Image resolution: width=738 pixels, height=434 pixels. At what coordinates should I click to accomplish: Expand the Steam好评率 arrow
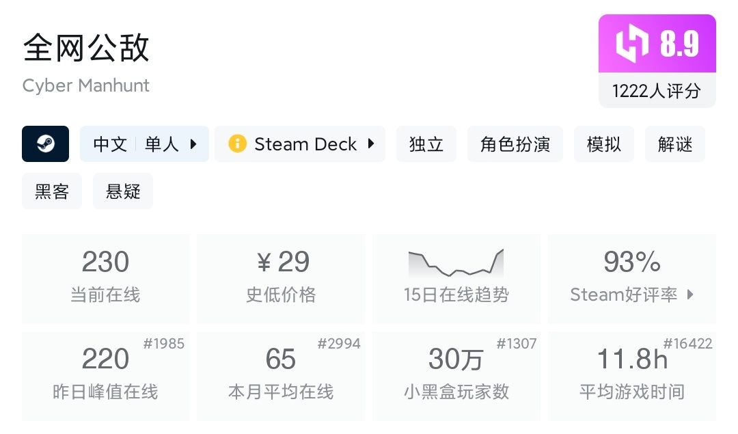(690, 295)
